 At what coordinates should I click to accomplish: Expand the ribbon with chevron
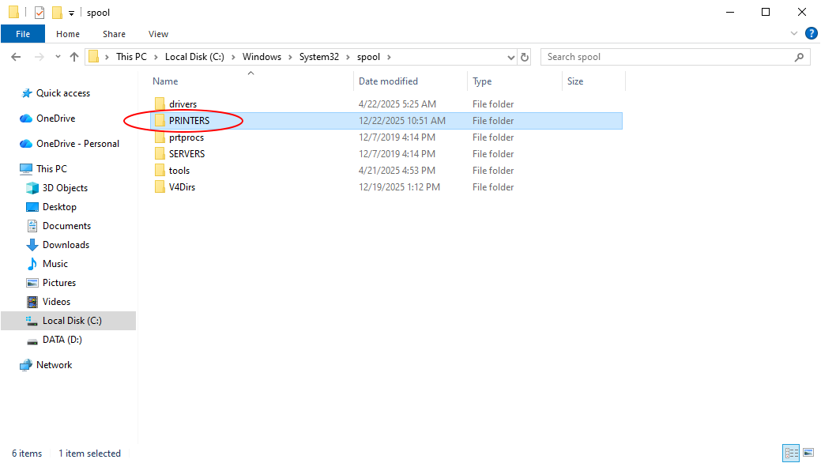[x=795, y=34]
